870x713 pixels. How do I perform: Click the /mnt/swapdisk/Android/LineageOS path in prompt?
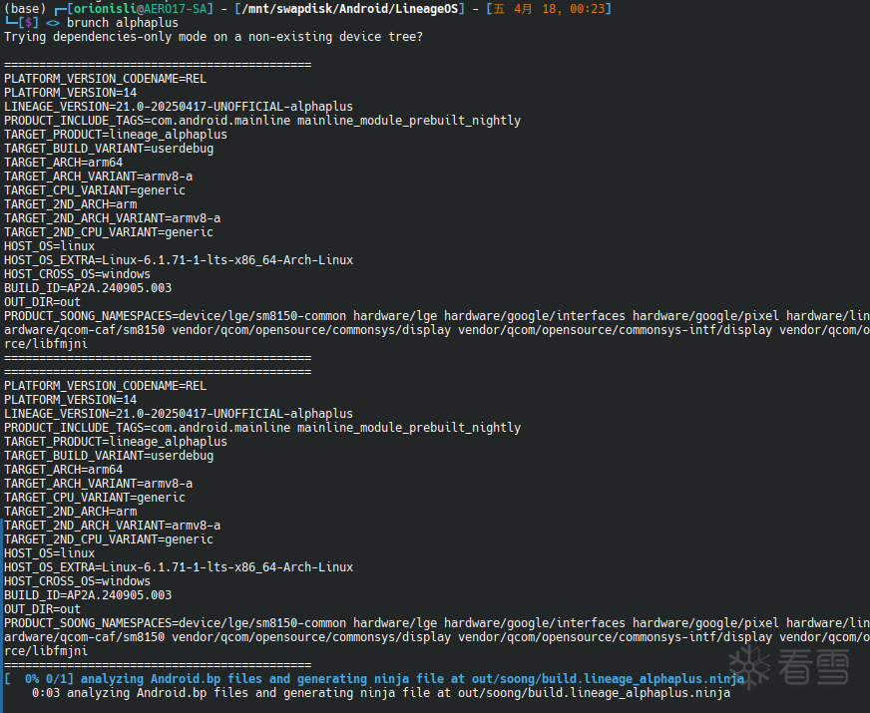[x=349, y=9]
